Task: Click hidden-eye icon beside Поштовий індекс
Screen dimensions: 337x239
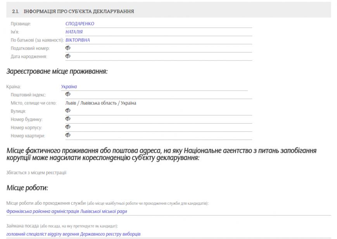Action: [x=68, y=94]
